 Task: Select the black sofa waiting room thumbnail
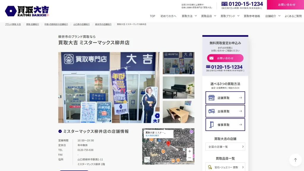pos(178,88)
